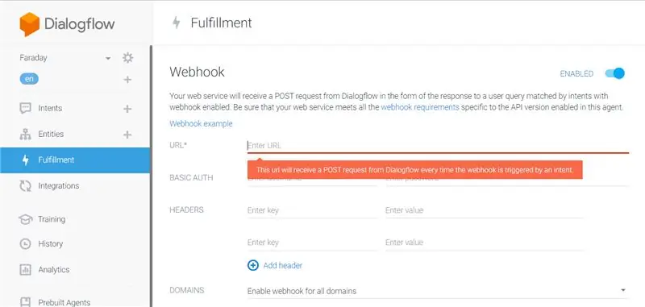Select the en language badge
This screenshot has width=645, height=307.
pyautogui.click(x=29, y=79)
